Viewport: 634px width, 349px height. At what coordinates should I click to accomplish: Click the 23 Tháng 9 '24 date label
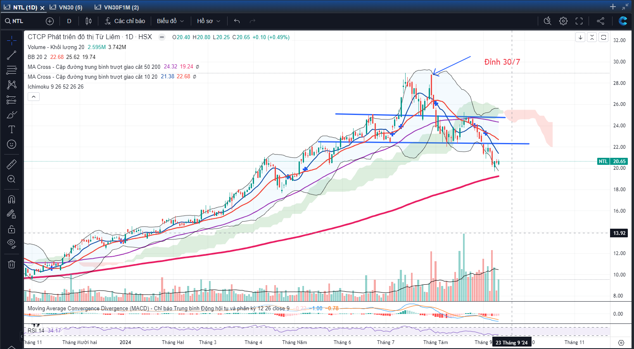pos(512,343)
